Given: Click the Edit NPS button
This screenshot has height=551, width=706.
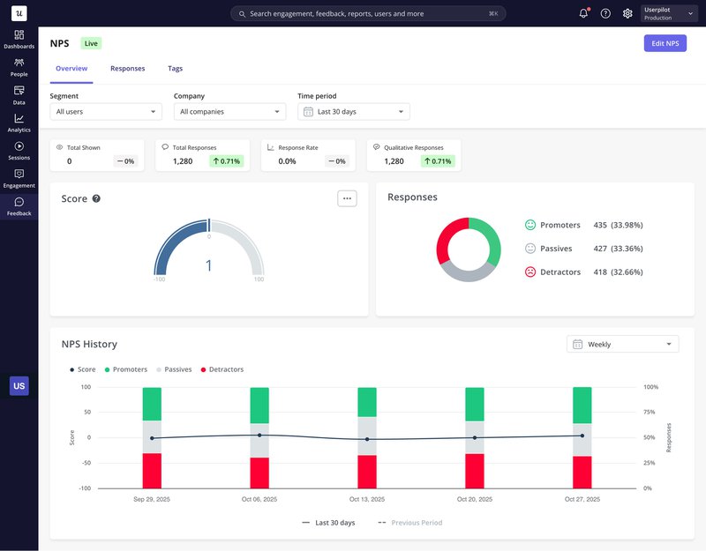Looking at the screenshot, I should point(665,42).
